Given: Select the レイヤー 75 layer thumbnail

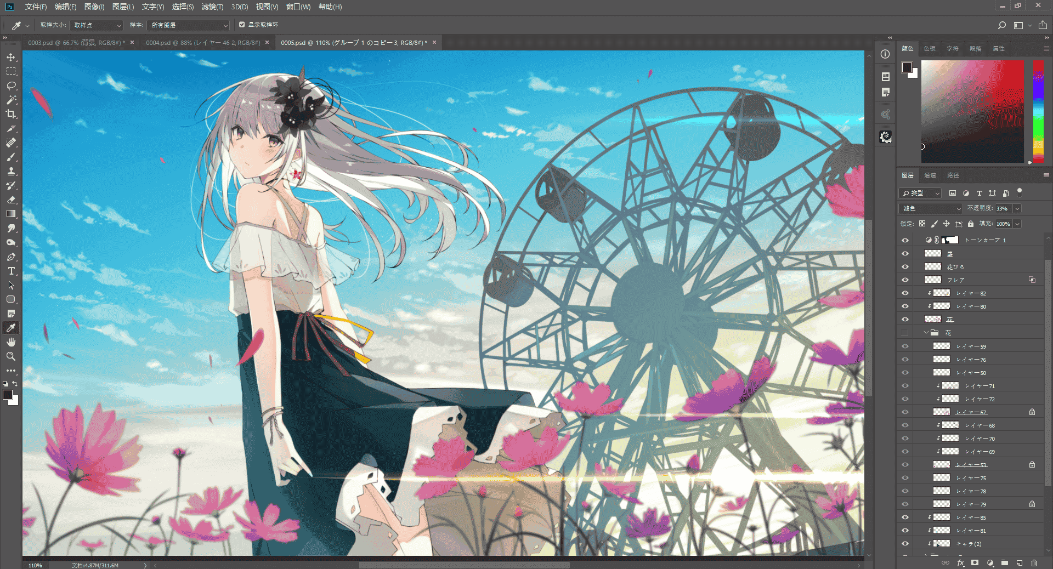Looking at the screenshot, I should pyautogui.click(x=942, y=478).
